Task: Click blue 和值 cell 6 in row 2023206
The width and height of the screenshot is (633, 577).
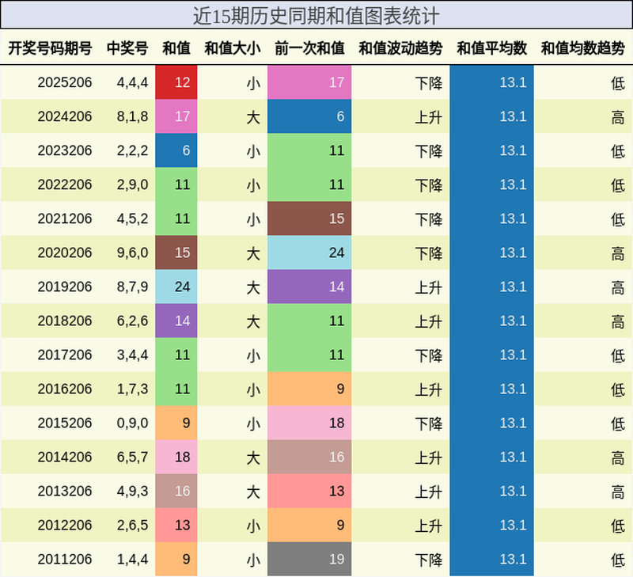Action: click(x=176, y=150)
